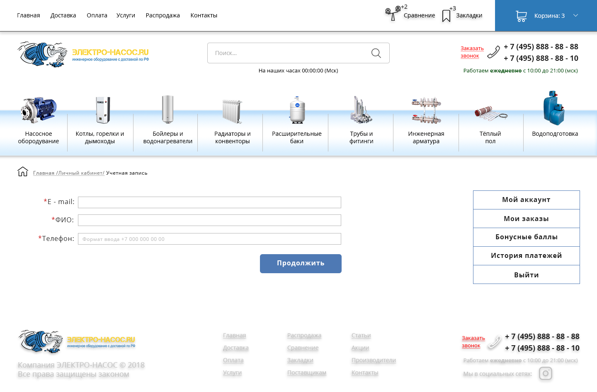Viewport: 597px width, 392px height.
Task: Click footer Доставка link
Action: (236, 348)
